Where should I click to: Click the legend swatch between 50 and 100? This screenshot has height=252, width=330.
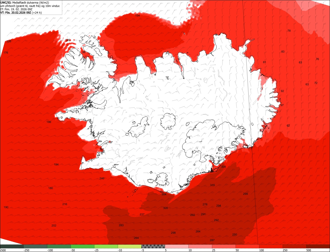tap(247, 246)
